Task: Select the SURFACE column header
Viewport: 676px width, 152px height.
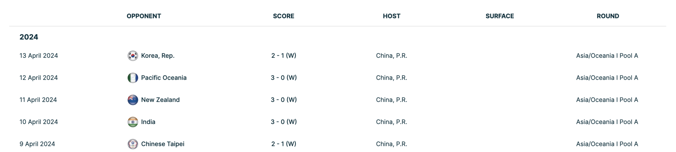Action: click(500, 16)
